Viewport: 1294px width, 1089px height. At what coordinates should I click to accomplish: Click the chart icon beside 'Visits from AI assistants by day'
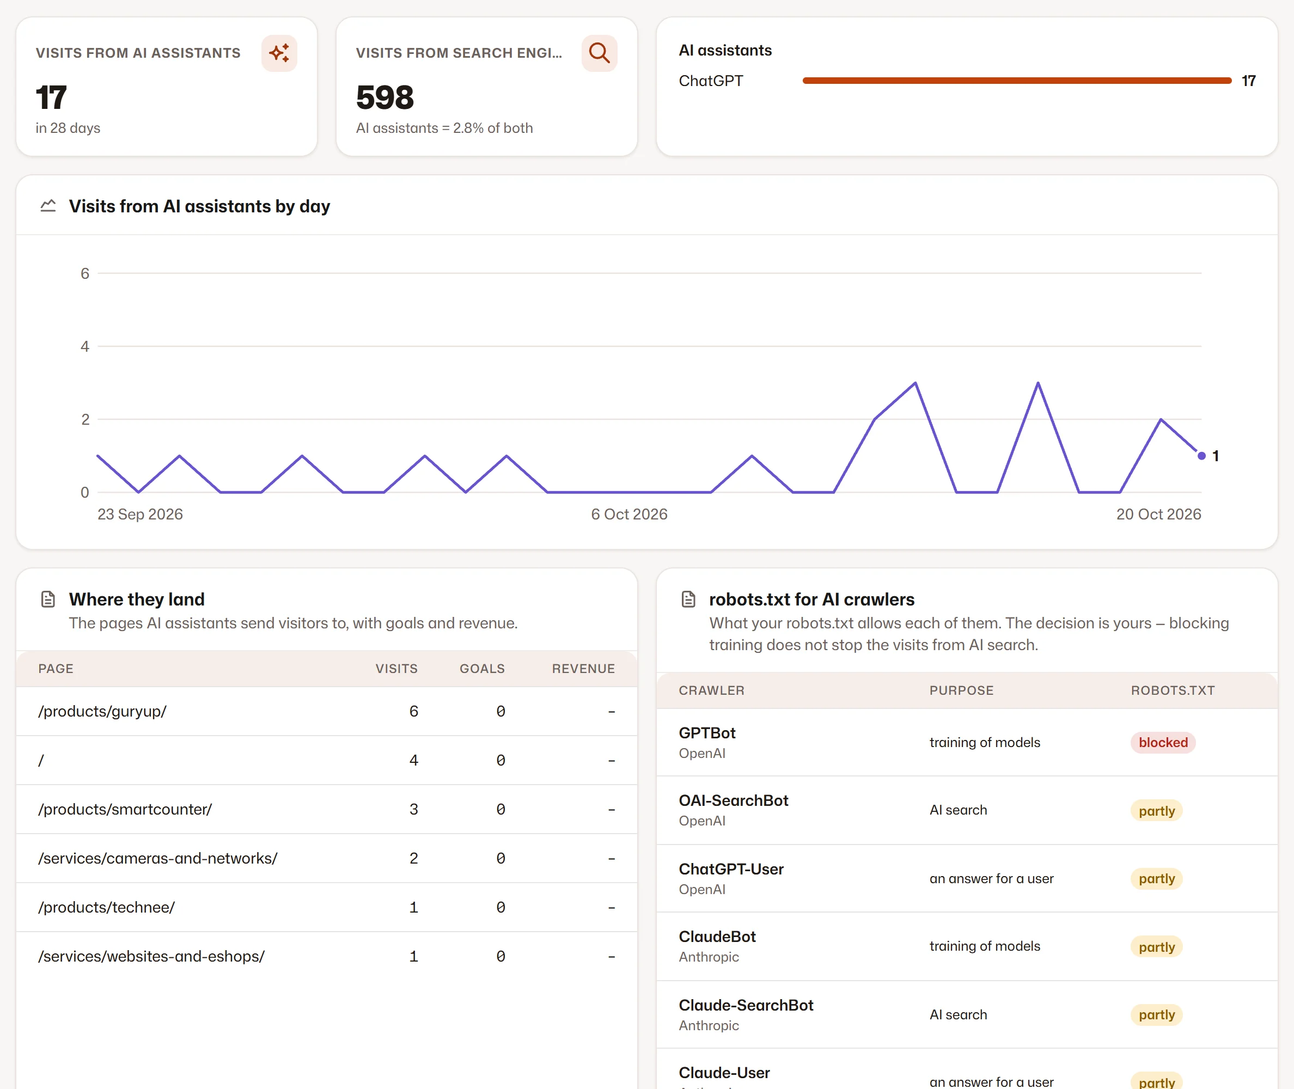(x=48, y=206)
